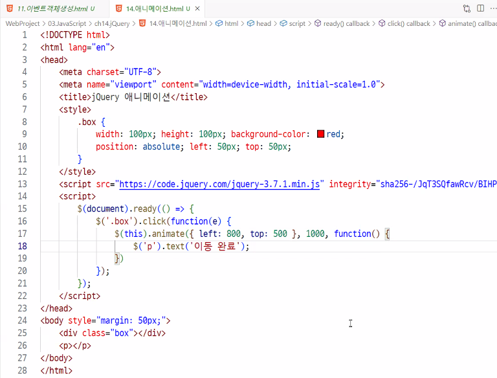Click the integrity attribute on line 13

(x=349, y=184)
